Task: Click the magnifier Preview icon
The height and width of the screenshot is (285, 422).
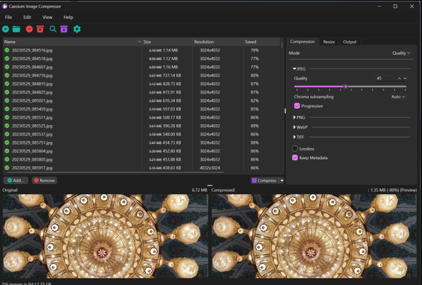Action: (53, 29)
